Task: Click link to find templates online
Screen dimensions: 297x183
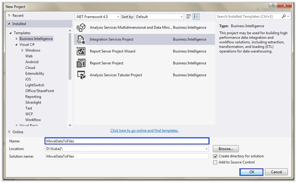Action: (145, 131)
